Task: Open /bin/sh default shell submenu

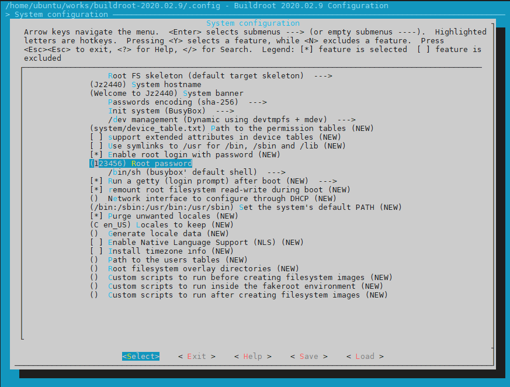Action: [197, 172]
